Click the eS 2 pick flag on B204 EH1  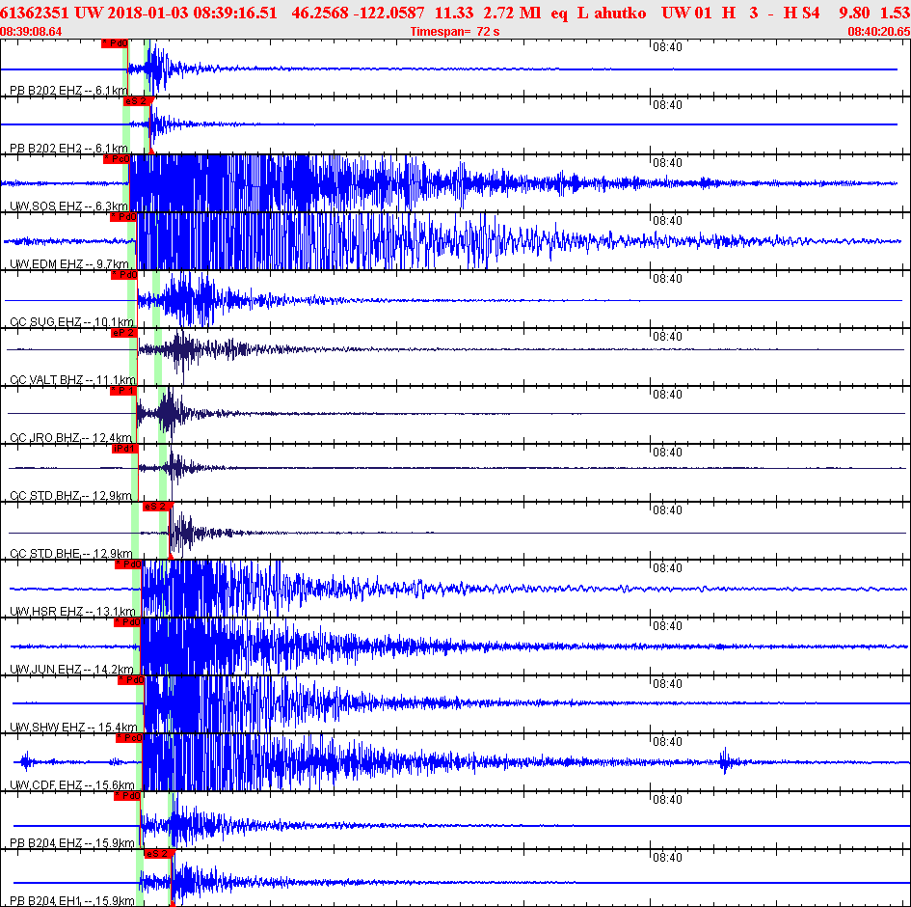click(x=158, y=854)
